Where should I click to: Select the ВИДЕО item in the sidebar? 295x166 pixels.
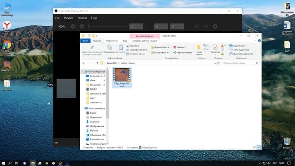point(92,89)
